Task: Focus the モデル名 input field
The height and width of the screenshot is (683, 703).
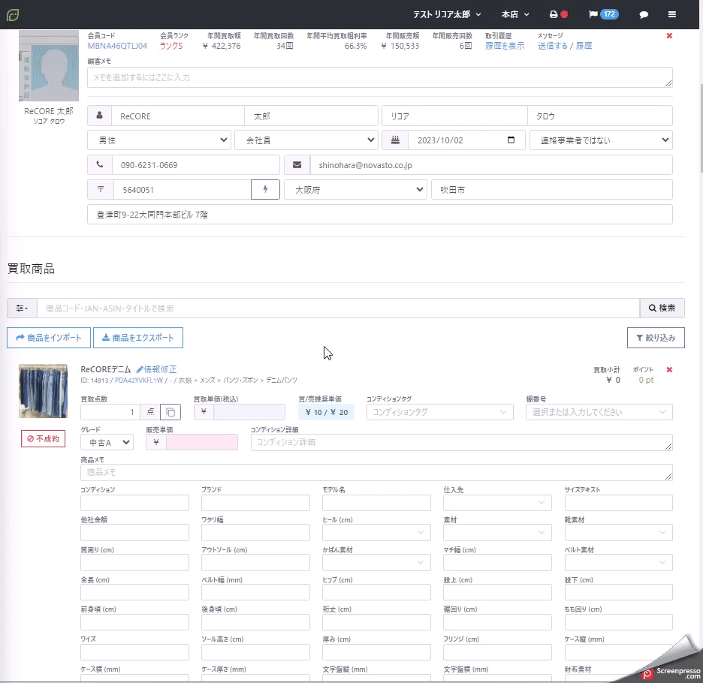Action: pyautogui.click(x=376, y=502)
